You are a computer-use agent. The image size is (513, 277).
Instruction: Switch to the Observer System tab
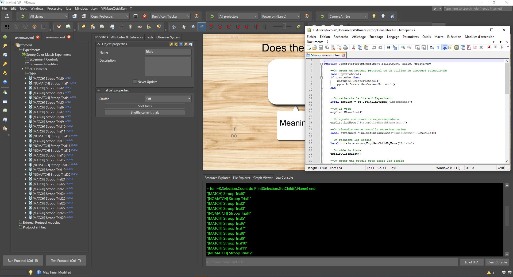(x=168, y=37)
